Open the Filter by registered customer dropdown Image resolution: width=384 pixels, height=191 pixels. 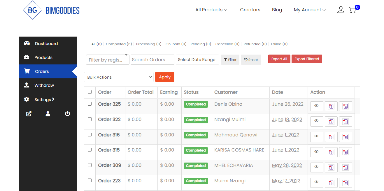(108, 60)
